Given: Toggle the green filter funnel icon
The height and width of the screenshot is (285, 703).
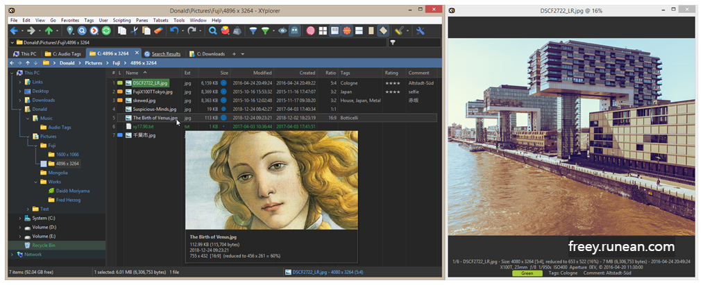Looking at the screenshot, I should coord(265,31).
